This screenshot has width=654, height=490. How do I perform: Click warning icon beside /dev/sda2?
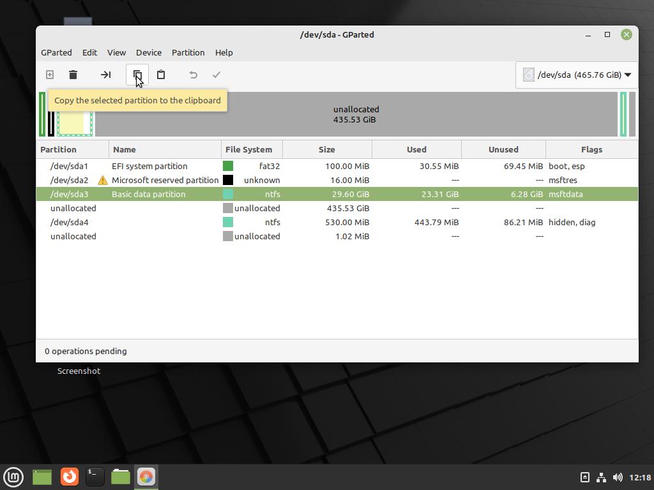pos(102,180)
